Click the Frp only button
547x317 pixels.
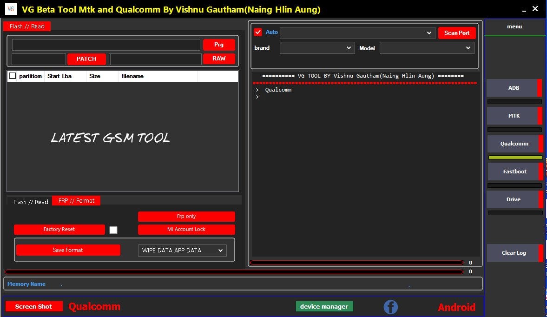click(186, 216)
